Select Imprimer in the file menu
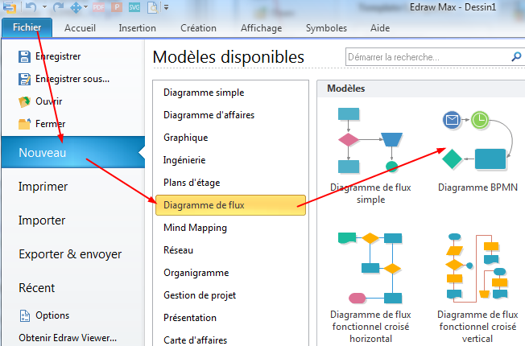Image resolution: width=525 pixels, height=346 pixels. [x=43, y=187]
